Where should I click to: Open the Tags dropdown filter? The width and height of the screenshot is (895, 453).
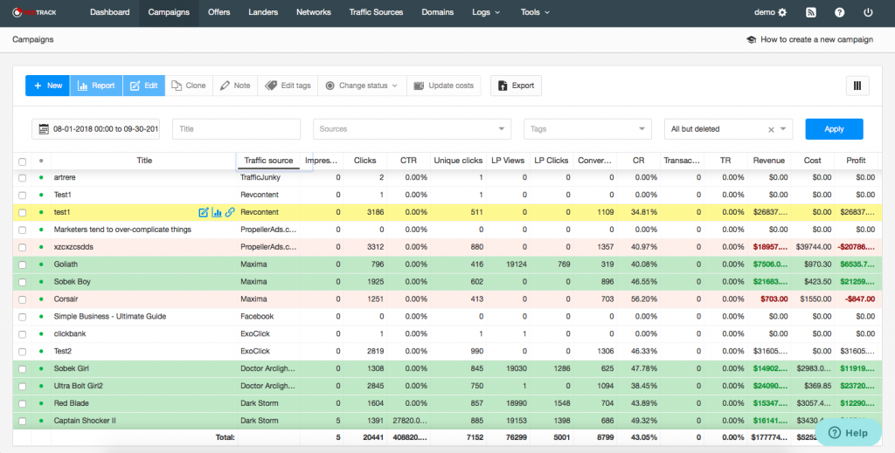(x=586, y=129)
